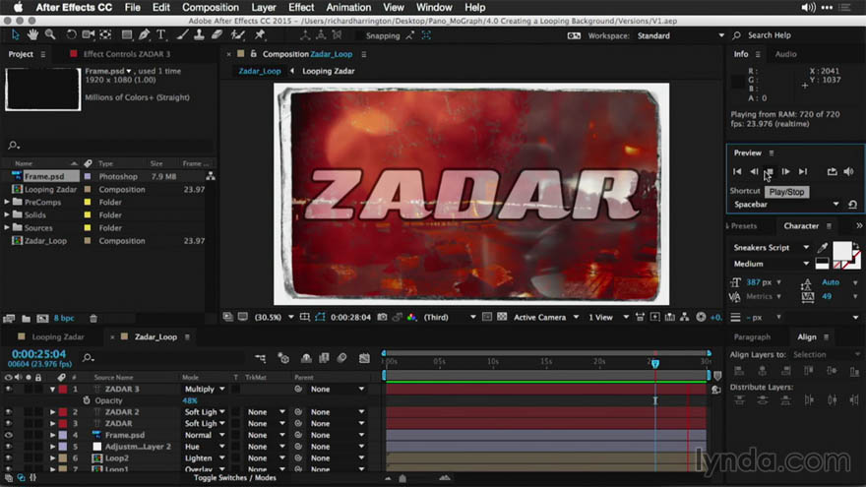Switch to Effect Controls ZADAR 3 tab

point(127,54)
